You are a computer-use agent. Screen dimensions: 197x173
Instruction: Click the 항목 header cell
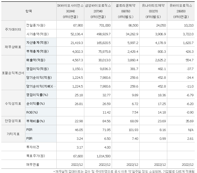coord(29,11)
